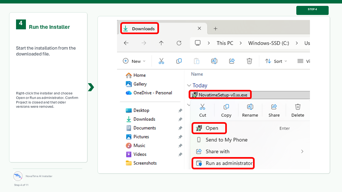Image resolution: width=342 pixels, height=192 pixels.
Task: Open the Documents folder in the sidebar
Action: [141, 128]
